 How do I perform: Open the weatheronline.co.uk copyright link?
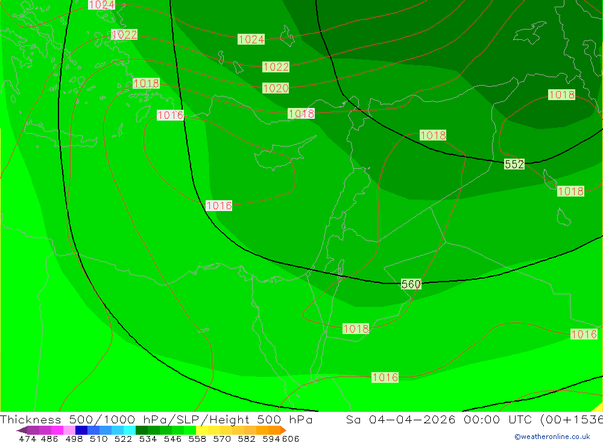(552, 437)
